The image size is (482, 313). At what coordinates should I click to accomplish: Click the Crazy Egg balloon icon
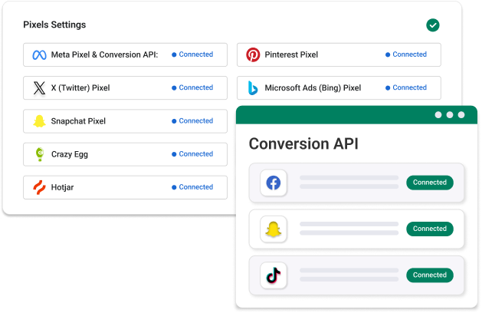point(40,154)
